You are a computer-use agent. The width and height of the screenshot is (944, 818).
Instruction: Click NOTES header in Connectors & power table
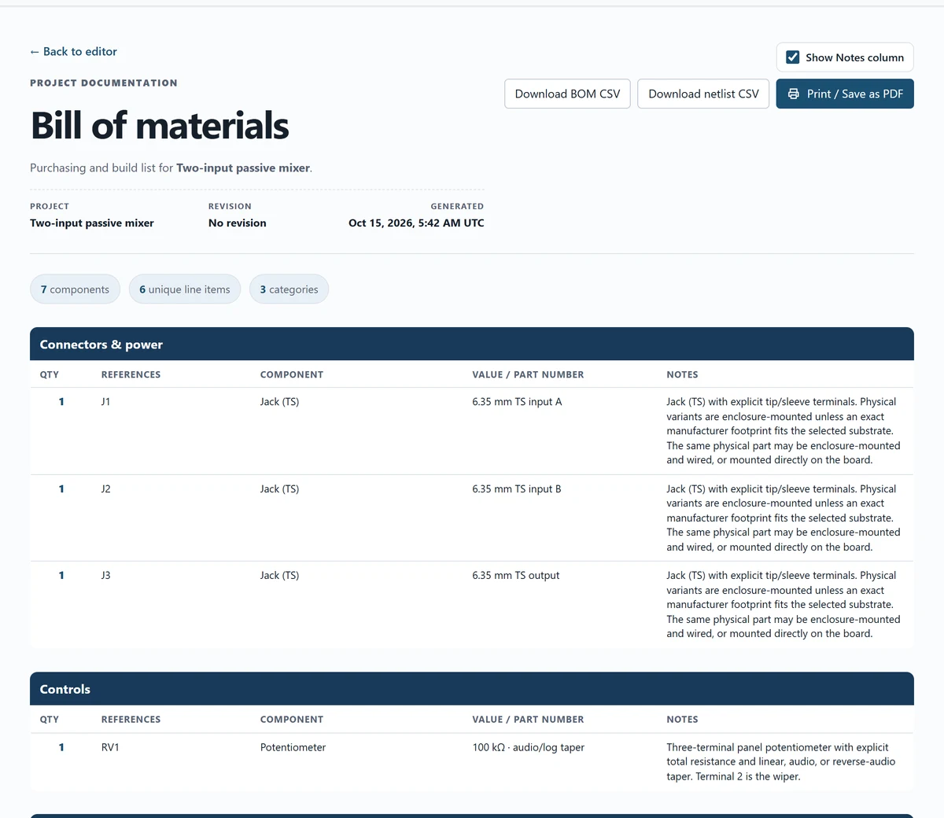(x=682, y=374)
